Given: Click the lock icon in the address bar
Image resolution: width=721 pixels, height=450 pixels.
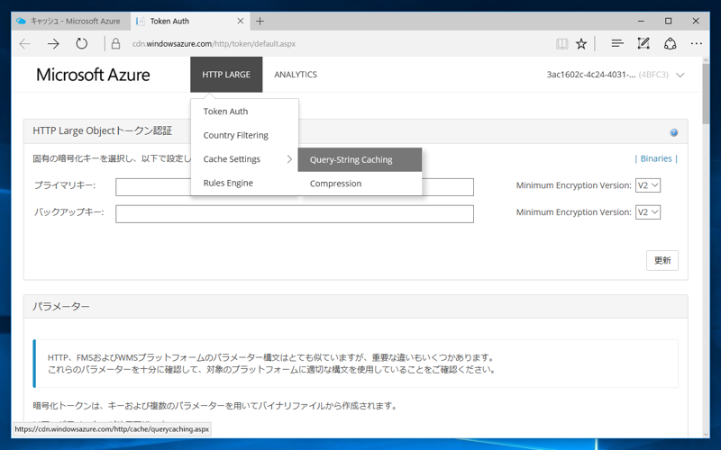Looking at the screenshot, I should 116,43.
